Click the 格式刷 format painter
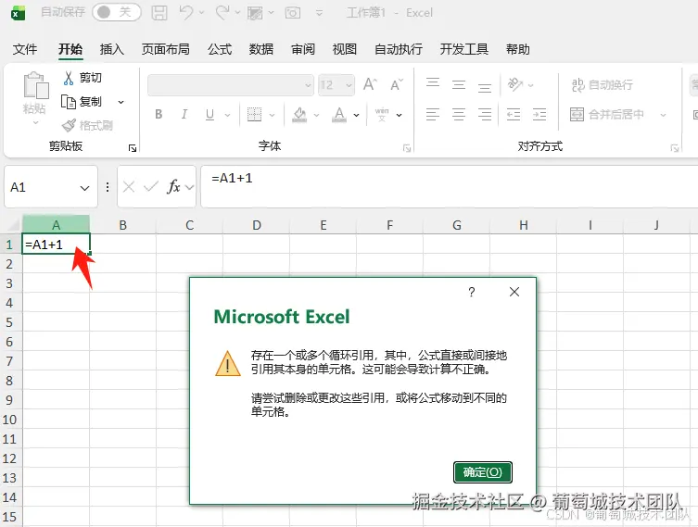 [87, 125]
